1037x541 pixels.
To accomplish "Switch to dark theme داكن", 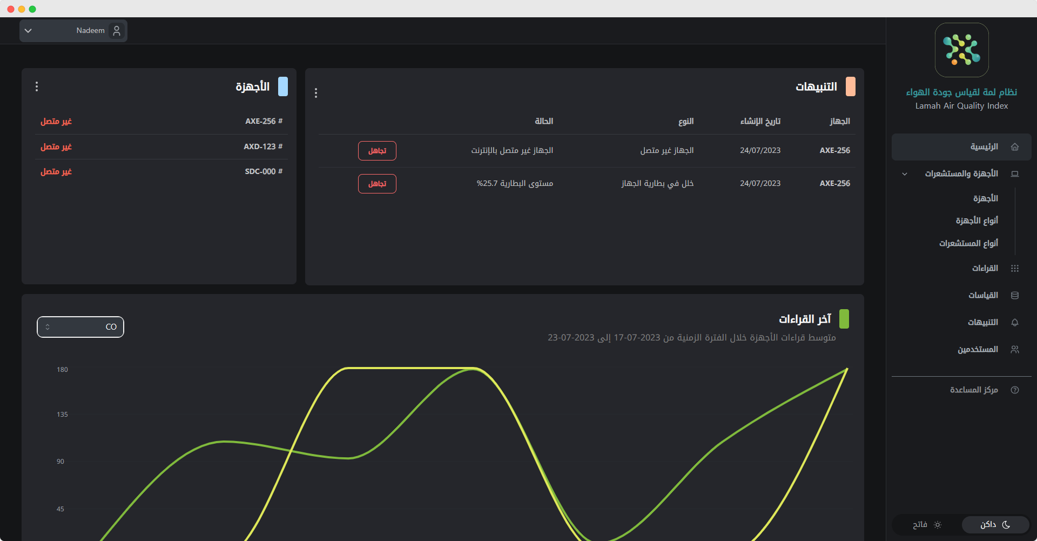I will pos(995,525).
